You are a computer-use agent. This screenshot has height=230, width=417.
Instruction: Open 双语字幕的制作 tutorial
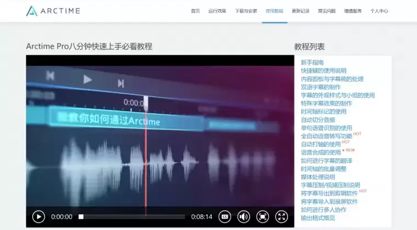[x=321, y=87]
